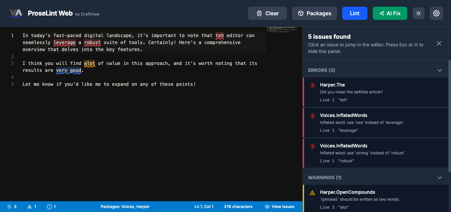
Task: Click the '5 issues found' heading
Action: (x=329, y=37)
